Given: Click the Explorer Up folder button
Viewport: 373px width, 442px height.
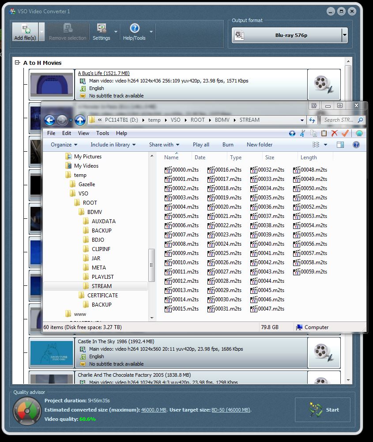Looking at the screenshot, I should coord(80,120).
